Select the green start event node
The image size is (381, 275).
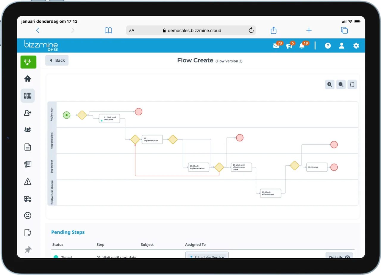click(x=67, y=115)
